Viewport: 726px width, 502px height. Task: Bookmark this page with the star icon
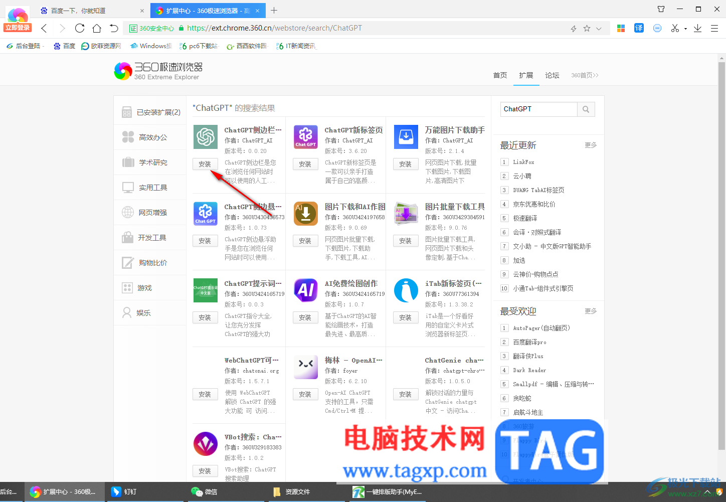click(587, 29)
